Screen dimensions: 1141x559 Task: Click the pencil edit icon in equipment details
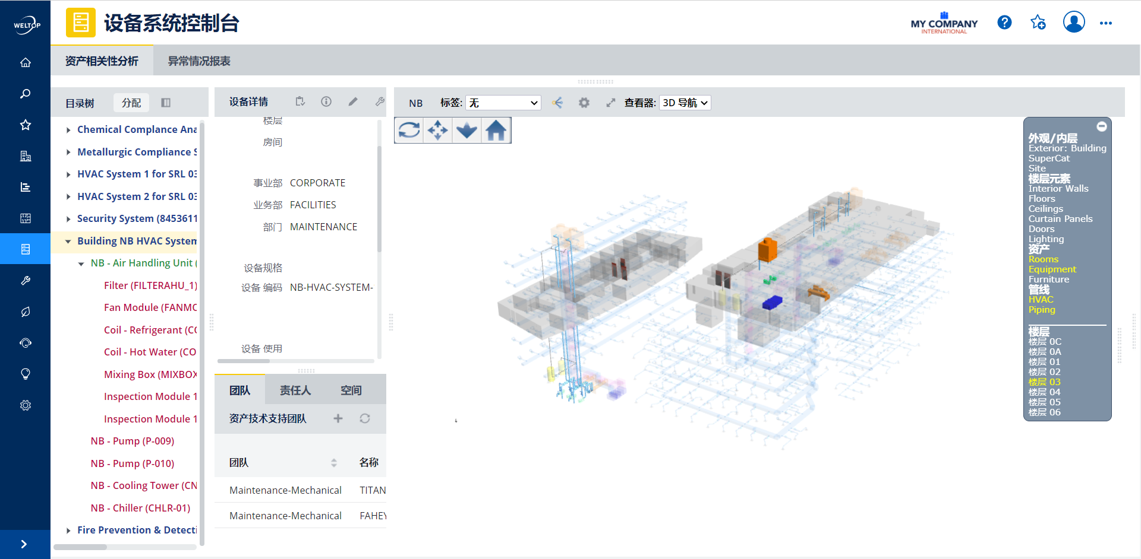tap(353, 101)
